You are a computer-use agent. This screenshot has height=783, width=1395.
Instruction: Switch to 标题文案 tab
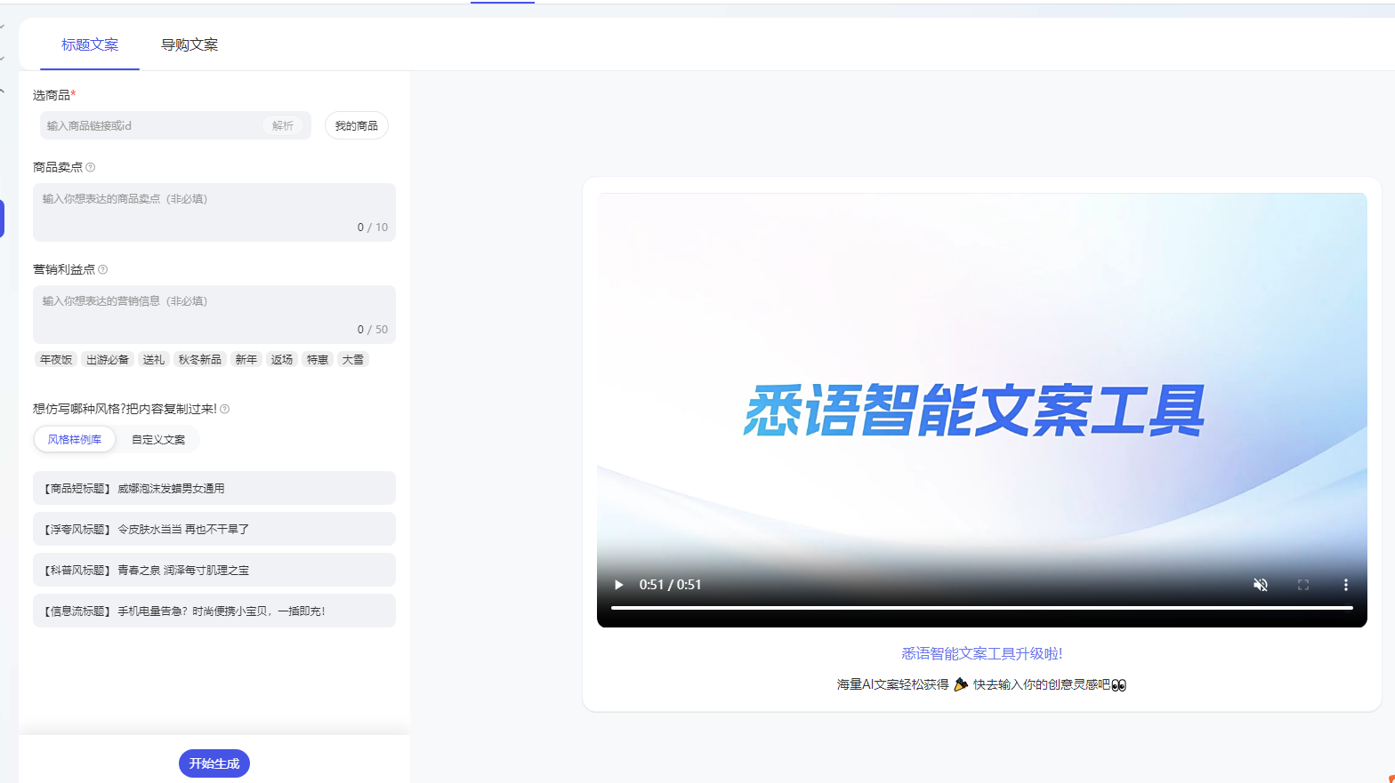click(90, 44)
